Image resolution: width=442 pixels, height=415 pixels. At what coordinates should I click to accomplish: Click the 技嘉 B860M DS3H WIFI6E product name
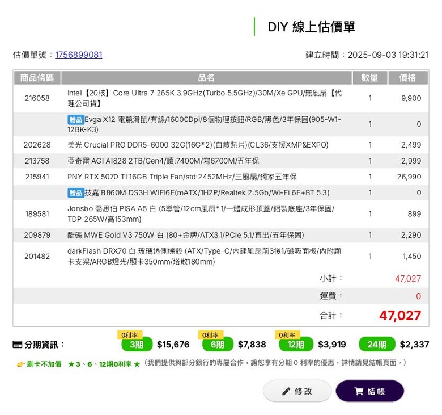(x=207, y=192)
